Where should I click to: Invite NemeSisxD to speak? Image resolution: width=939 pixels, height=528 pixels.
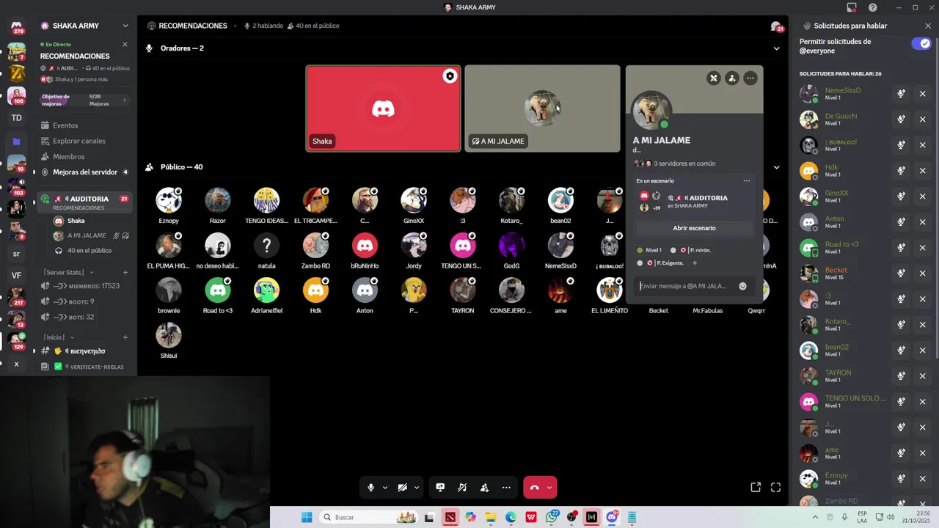(x=901, y=94)
